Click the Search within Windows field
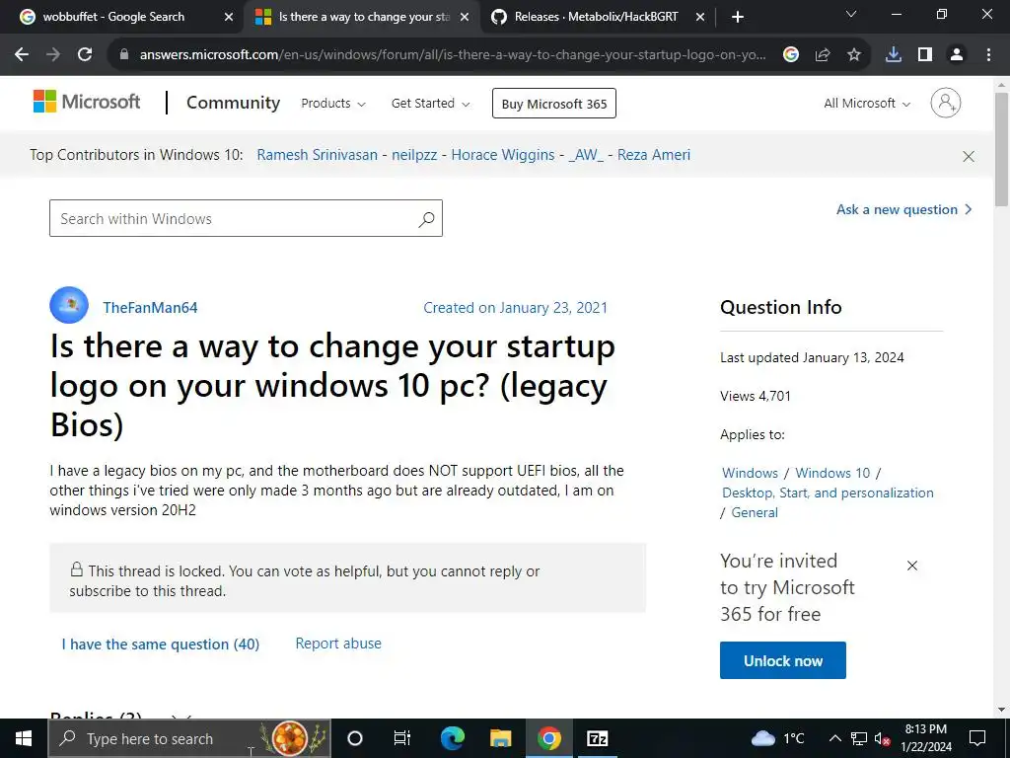 tap(235, 219)
